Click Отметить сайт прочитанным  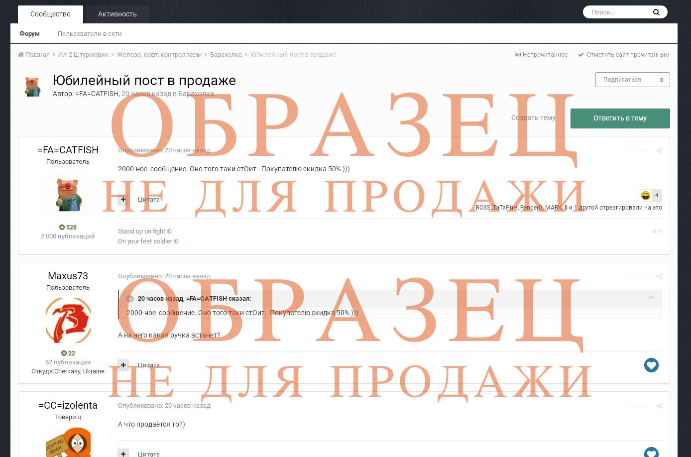[624, 55]
